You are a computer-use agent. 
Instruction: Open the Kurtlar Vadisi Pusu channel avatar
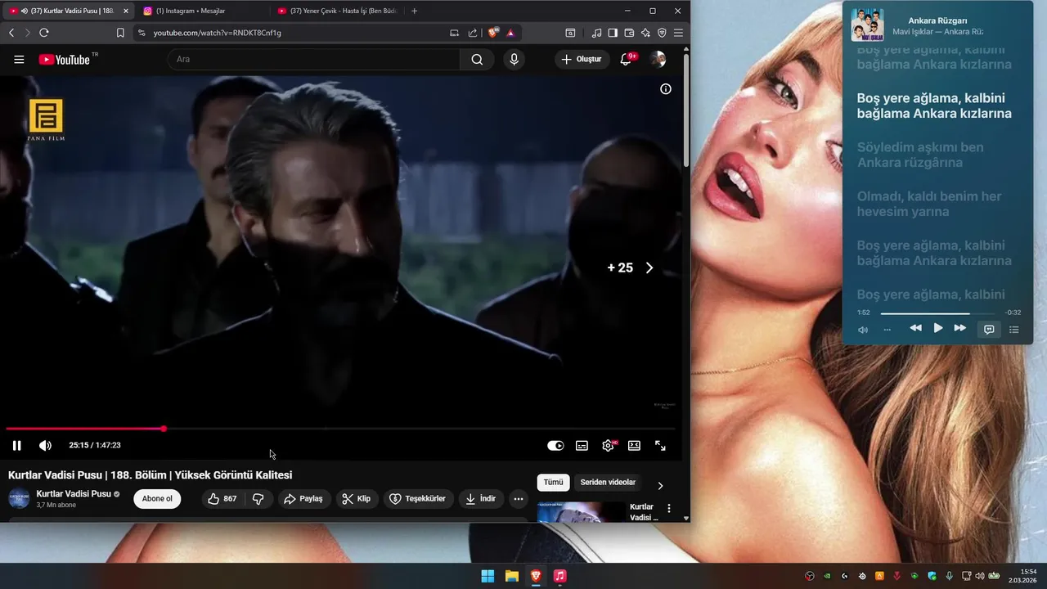[19, 499]
